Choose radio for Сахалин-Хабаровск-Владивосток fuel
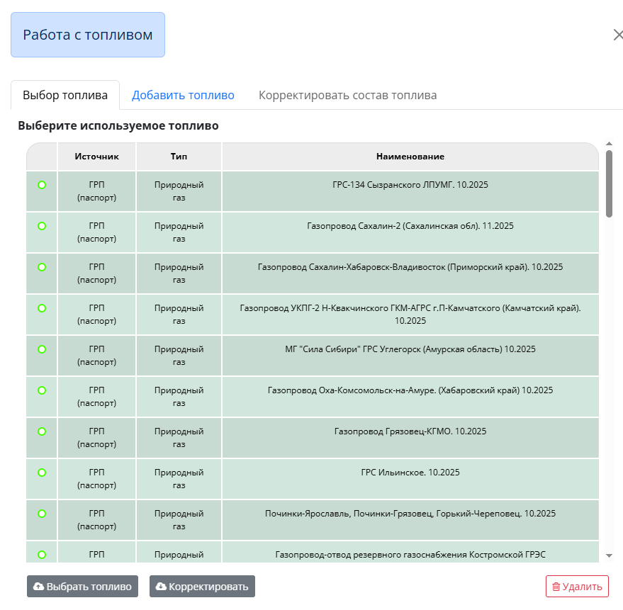The image size is (623, 610). tap(42, 267)
